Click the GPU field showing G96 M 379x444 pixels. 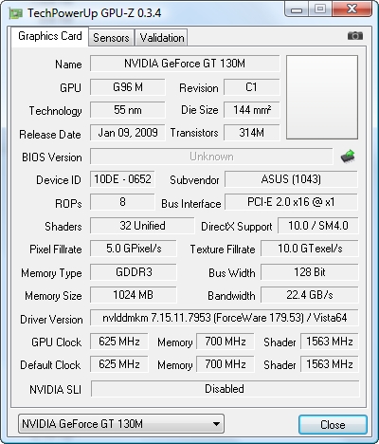click(x=128, y=87)
